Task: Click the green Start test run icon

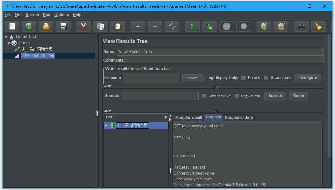Action: pos(192,27)
